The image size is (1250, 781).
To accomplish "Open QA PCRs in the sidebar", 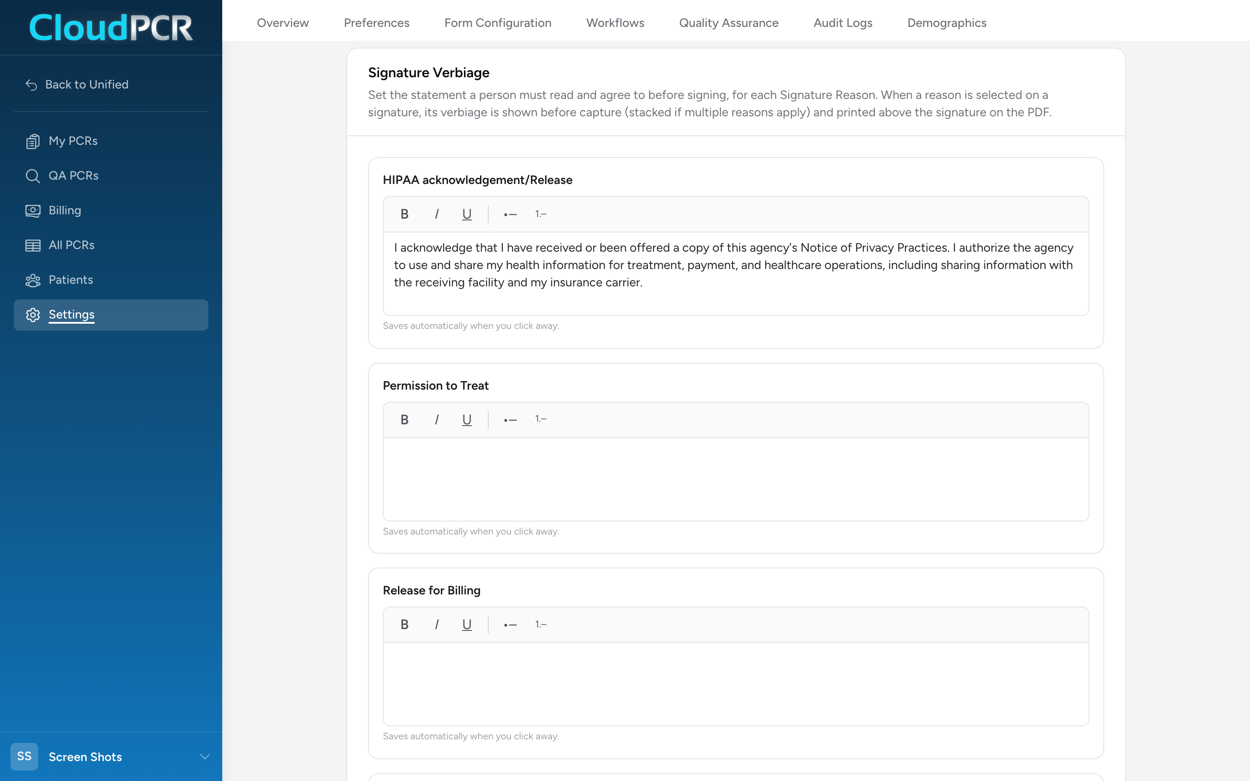I will (x=111, y=176).
